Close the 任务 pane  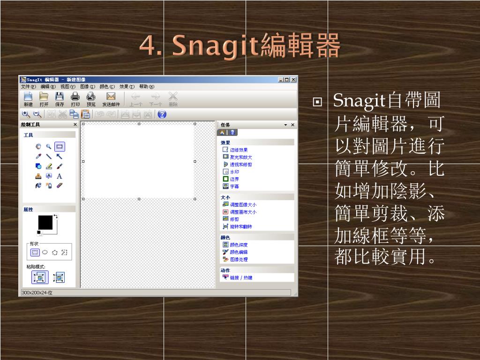pyautogui.click(x=292, y=125)
